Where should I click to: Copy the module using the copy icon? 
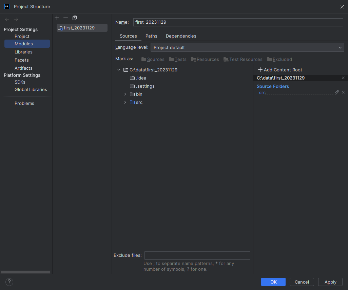point(75,18)
